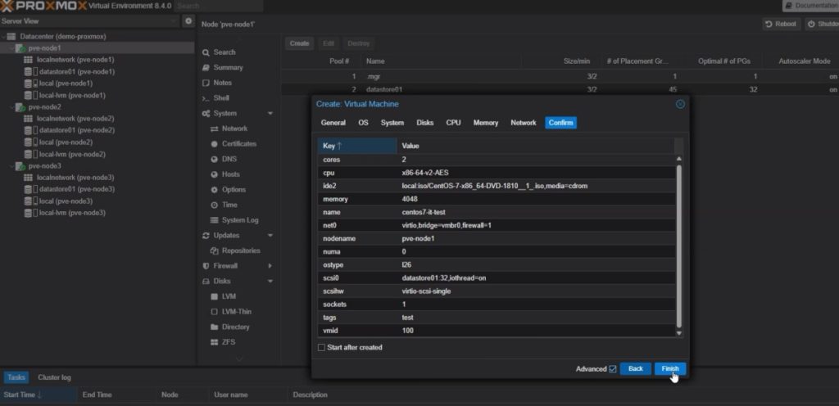The height and width of the screenshot is (406, 839).
Task: Click the vertical scrollbar in the Confirm table
Action: 678,246
